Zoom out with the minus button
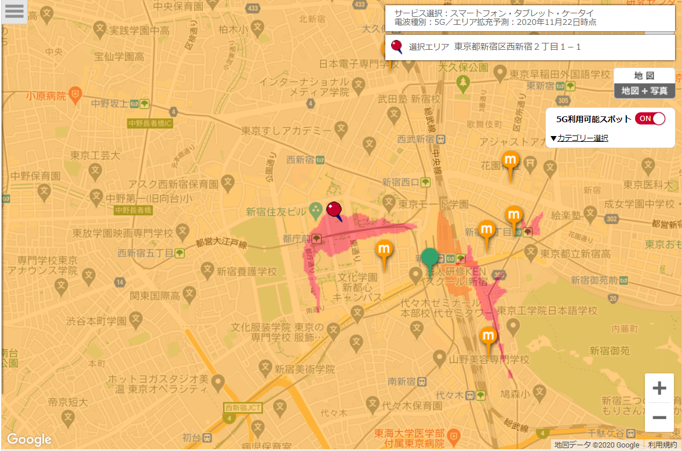Viewport: 682px width, 451px height. 659,417
